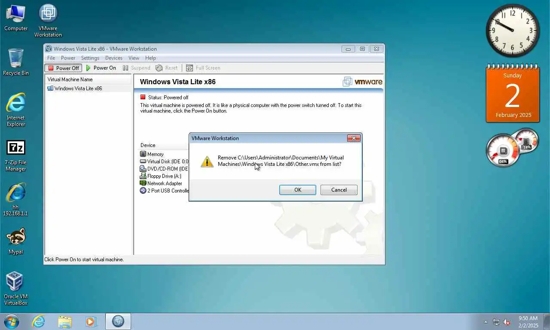Click the Reset toolbar button

pyautogui.click(x=167, y=68)
